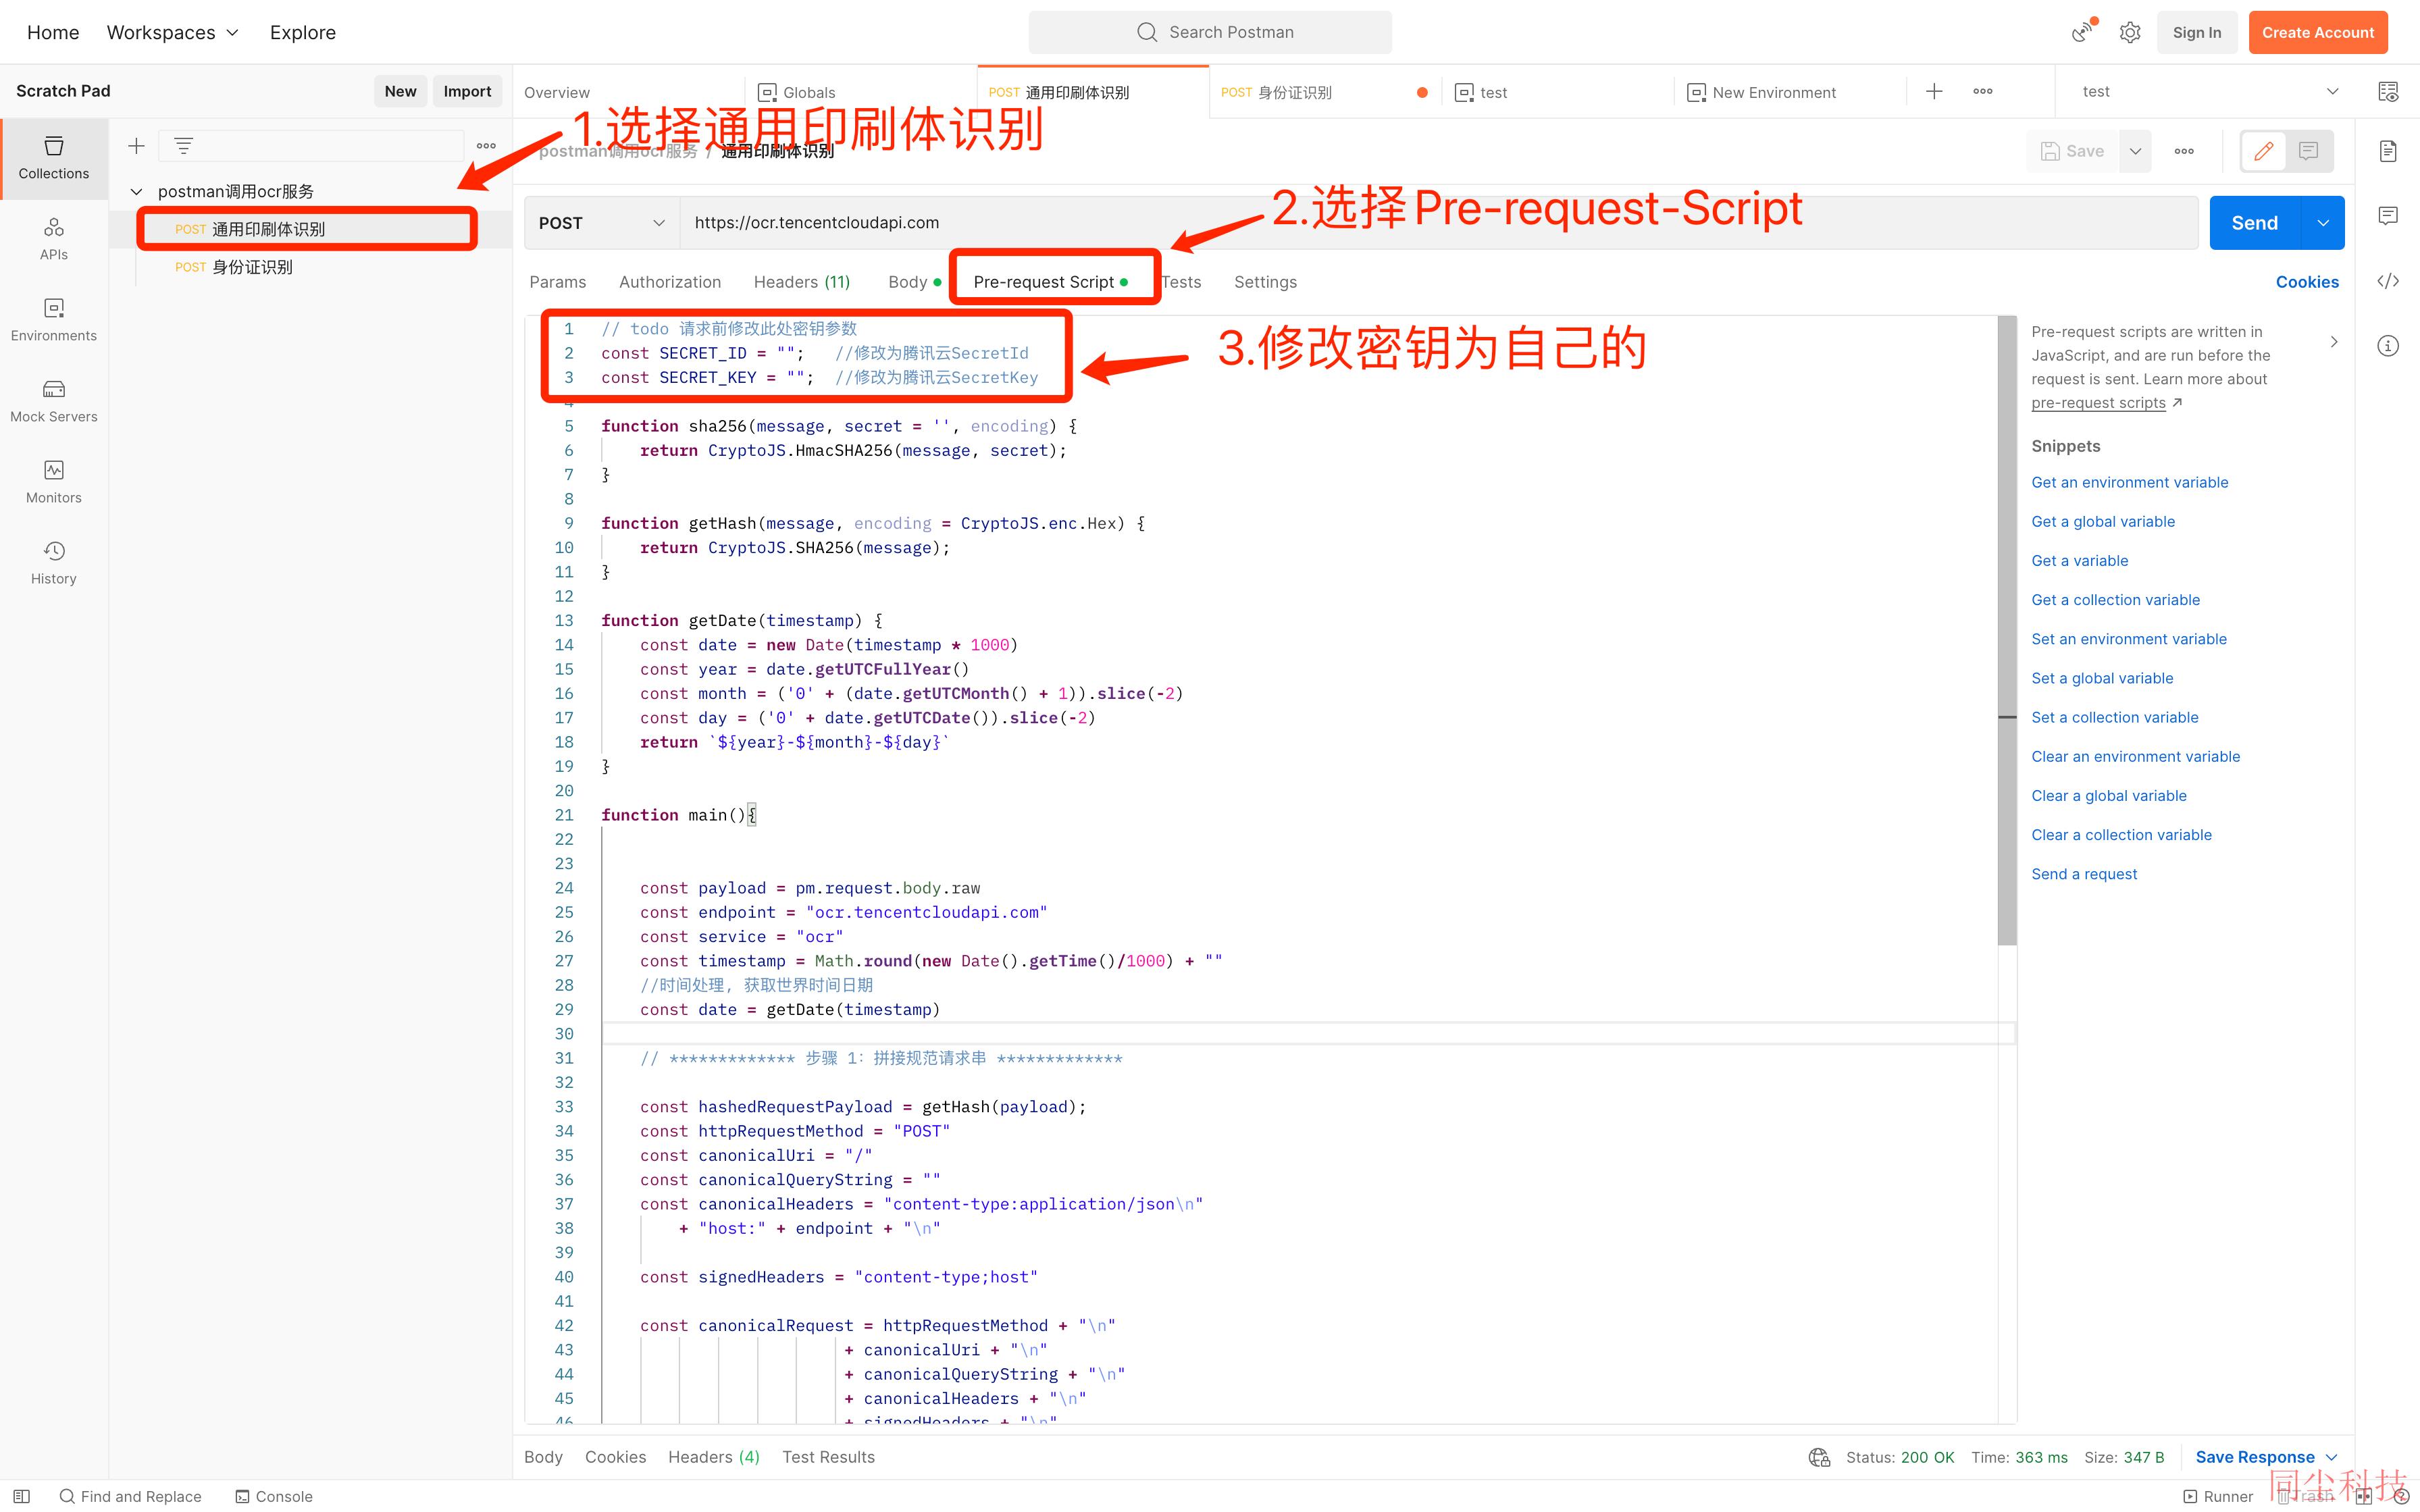The width and height of the screenshot is (2420, 1512).
Task: Open Find and Replace in the status bar
Action: tap(131, 1496)
